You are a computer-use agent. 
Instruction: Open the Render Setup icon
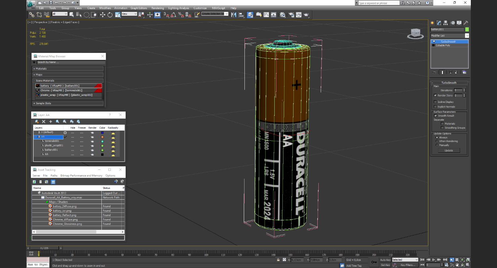[291, 14]
